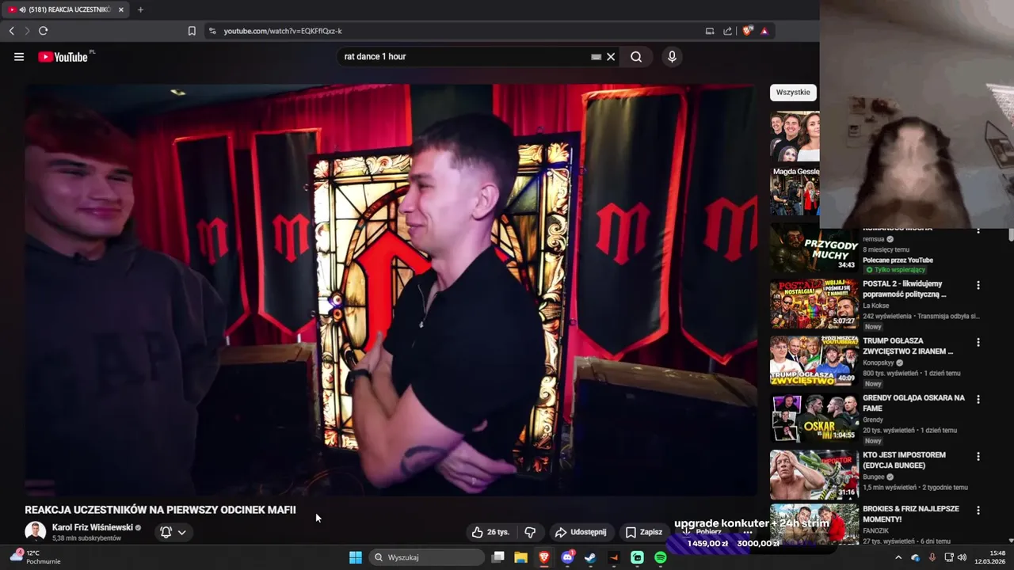Open GRENDY OGLĄDA OSKARA NA FAME title
Viewport: 1014px width, 570px height.
(x=913, y=403)
